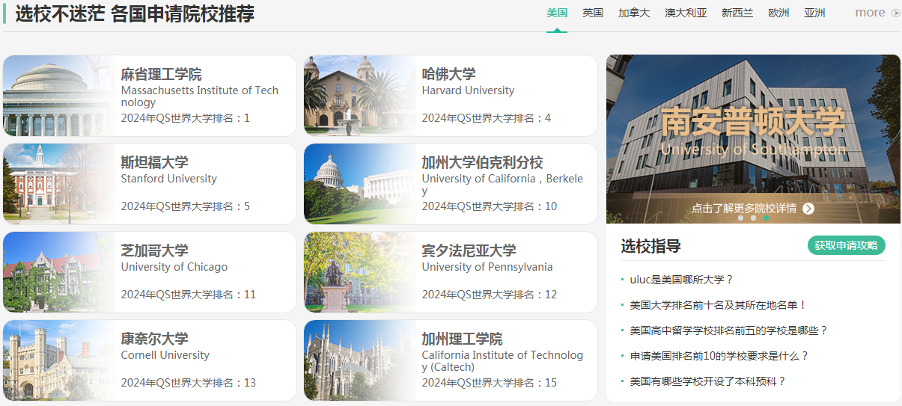This screenshot has height=406, width=902.
Task: Click the more link
Action: click(x=870, y=13)
